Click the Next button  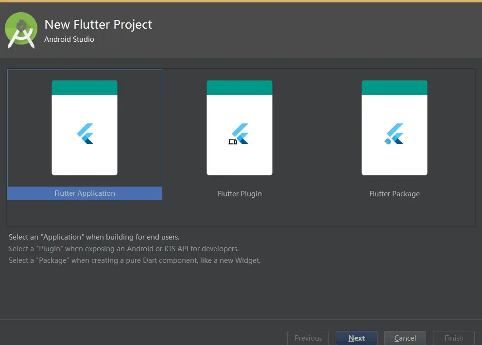[x=357, y=338]
